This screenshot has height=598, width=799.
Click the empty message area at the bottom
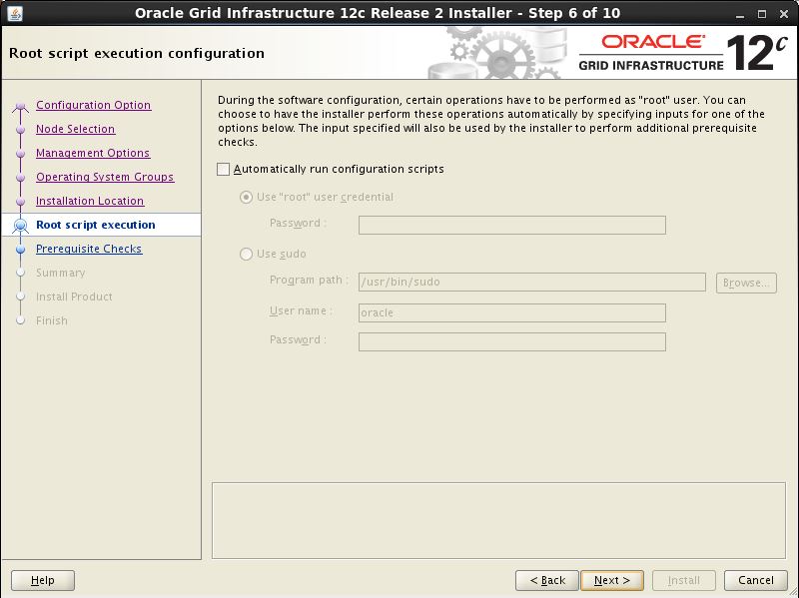(498, 520)
